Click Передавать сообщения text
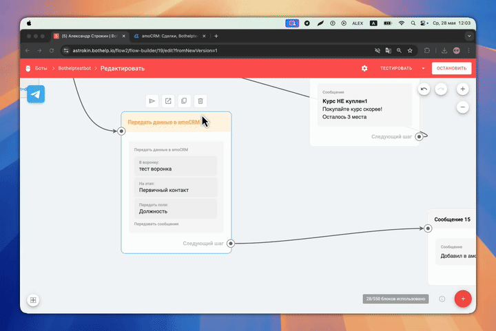 click(156, 224)
